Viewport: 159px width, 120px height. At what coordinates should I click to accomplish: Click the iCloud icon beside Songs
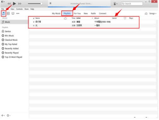(146, 14)
